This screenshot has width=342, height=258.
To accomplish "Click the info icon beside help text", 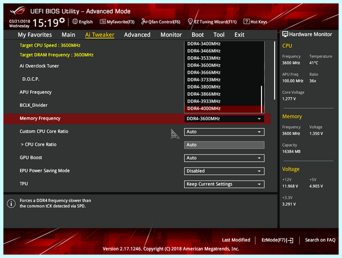I will coord(11,203).
